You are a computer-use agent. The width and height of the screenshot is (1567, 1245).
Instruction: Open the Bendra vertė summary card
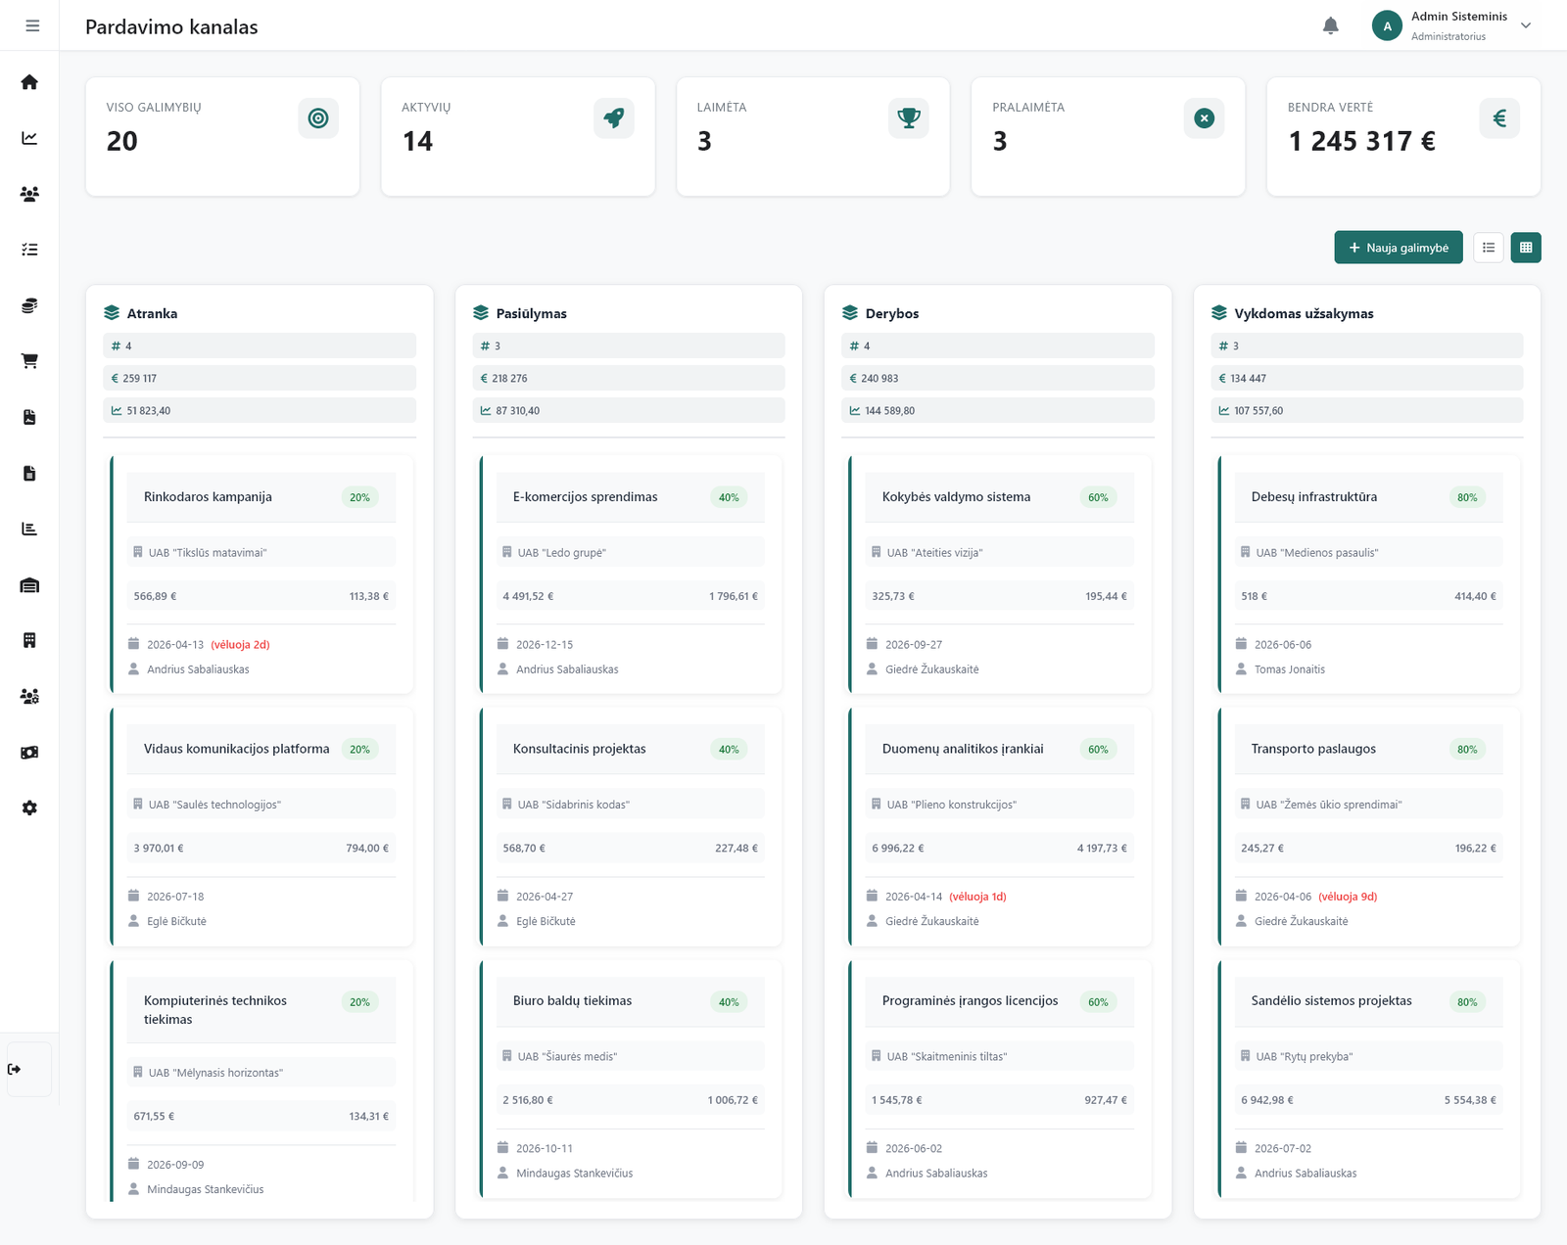(x=1402, y=137)
